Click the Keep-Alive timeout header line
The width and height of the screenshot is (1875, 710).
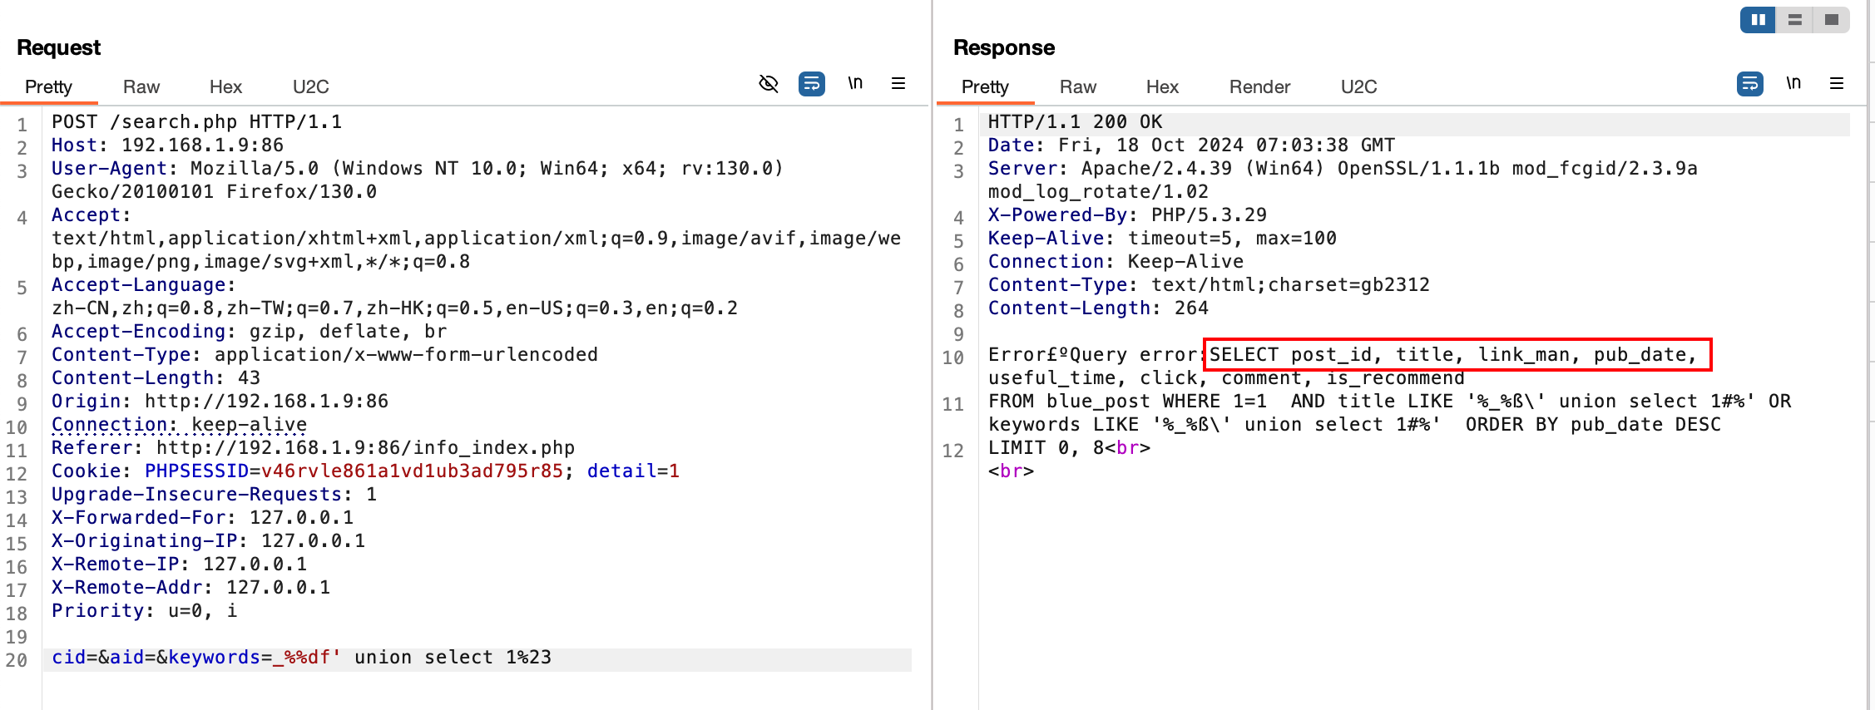coord(1163,239)
